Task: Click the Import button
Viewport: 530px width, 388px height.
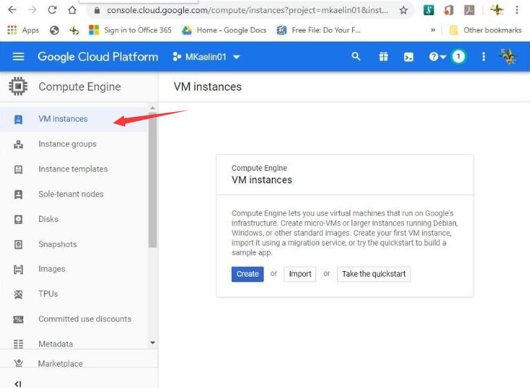Action: coord(300,274)
